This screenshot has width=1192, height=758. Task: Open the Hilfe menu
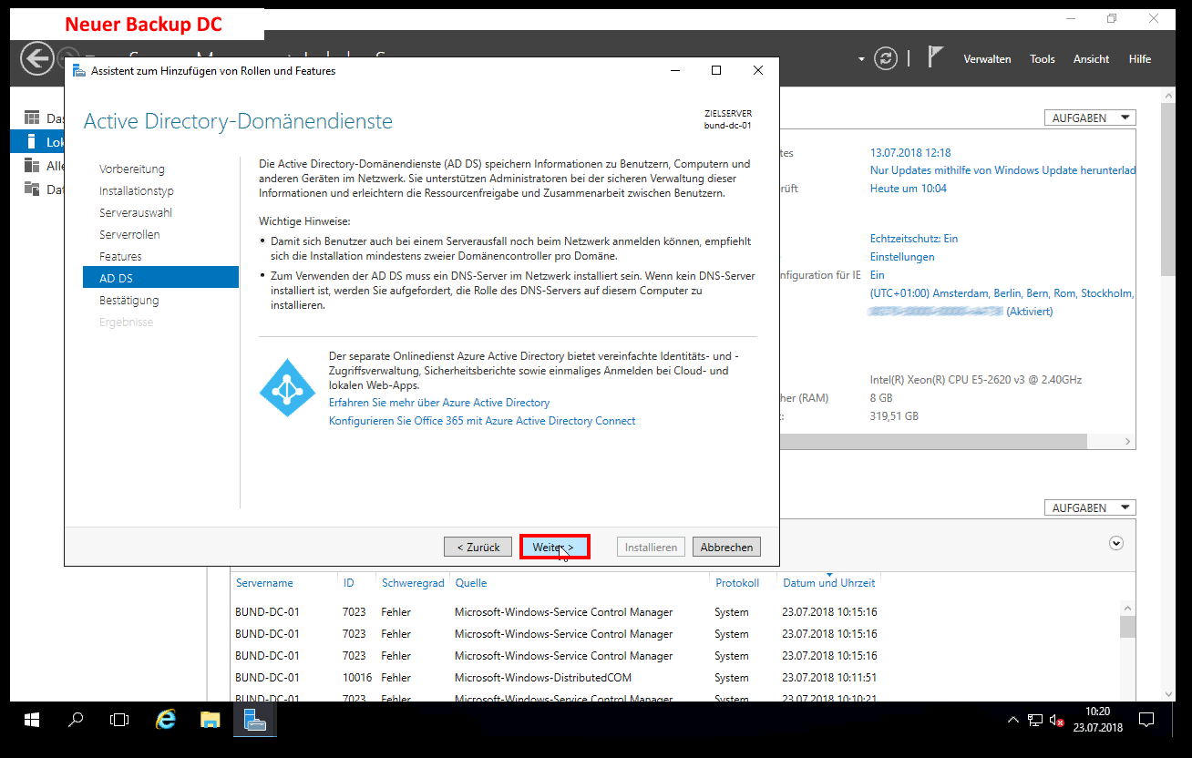click(x=1140, y=59)
